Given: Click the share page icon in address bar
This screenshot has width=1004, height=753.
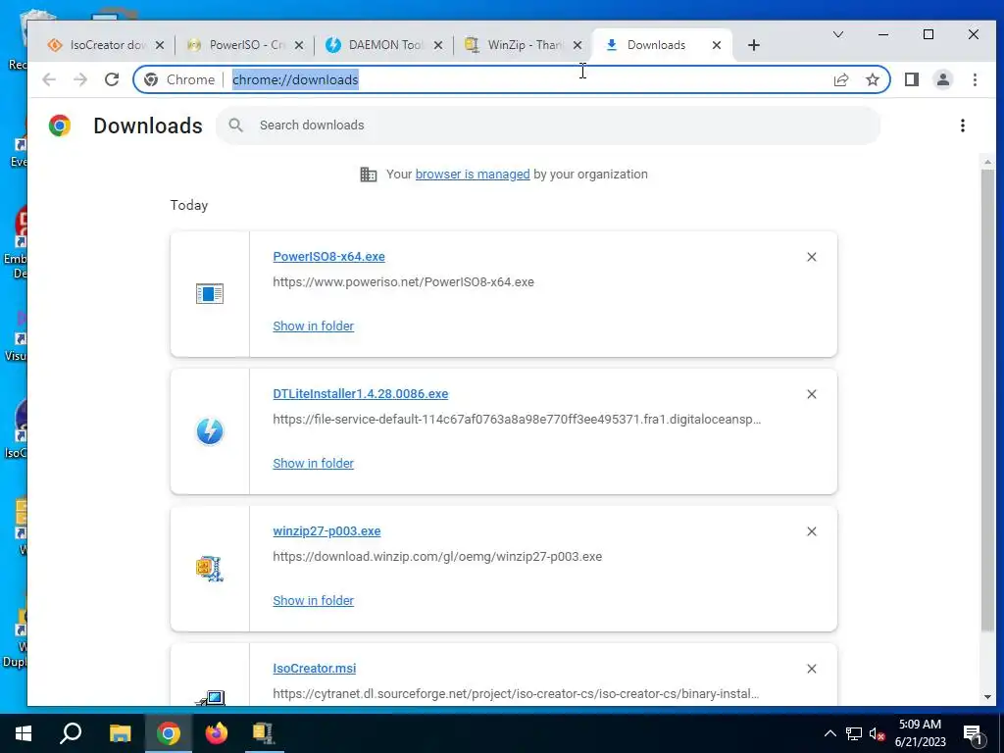Looking at the screenshot, I should [x=840, y=79].
